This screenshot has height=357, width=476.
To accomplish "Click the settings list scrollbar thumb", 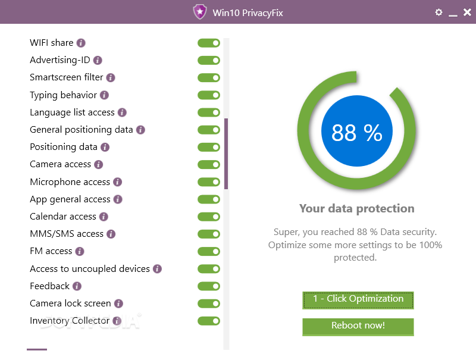I will (226, 154).
